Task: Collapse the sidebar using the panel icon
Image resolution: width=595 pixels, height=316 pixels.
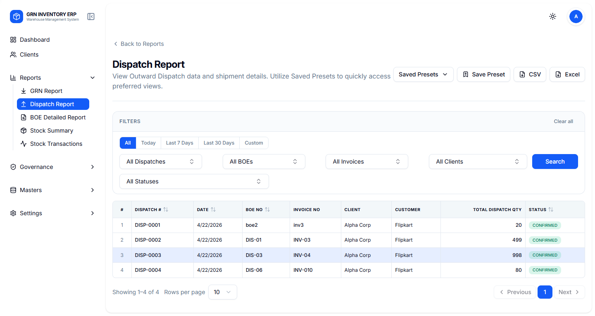Action: click(x=91, y=17)
